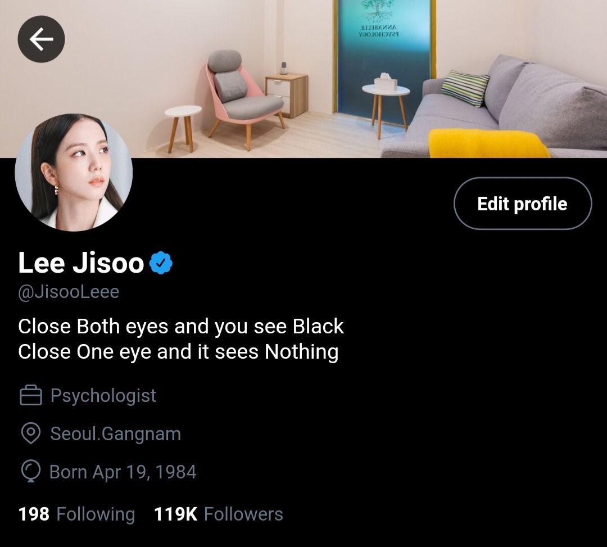Open the Edit profile button

(523, 204)
